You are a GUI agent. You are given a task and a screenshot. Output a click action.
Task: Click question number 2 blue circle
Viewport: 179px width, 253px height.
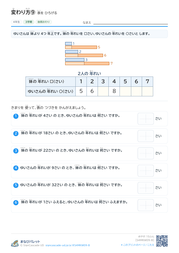pos(16,134)
